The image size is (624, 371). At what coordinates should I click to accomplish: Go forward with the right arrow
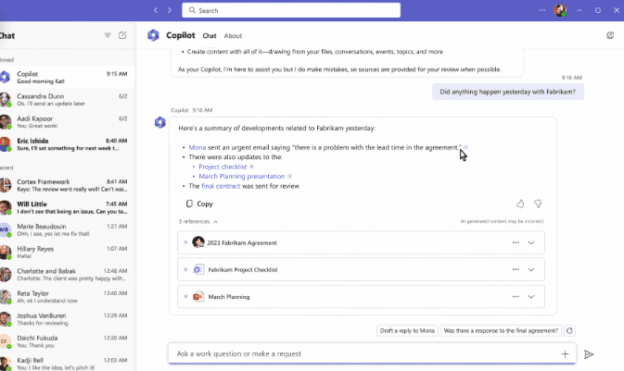[x=170, y=10]
